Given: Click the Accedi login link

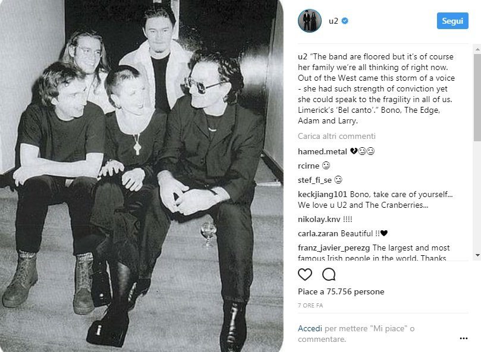Looking at the screenshot, I should pos(310,328).
